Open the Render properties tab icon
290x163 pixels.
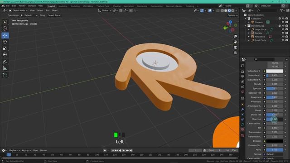[x=242, y=72]
